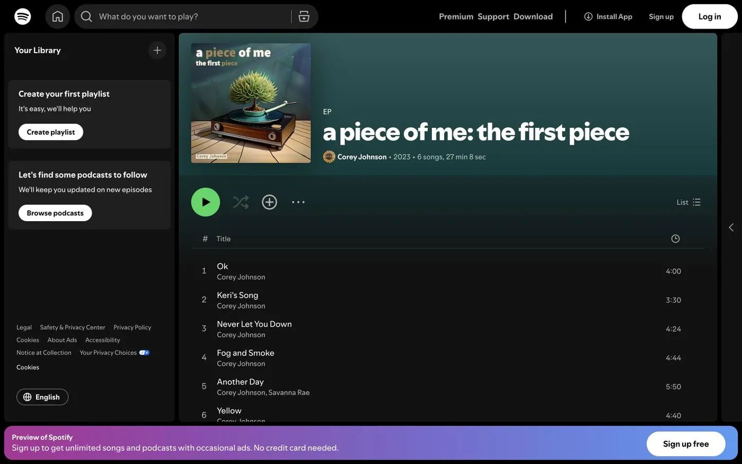Open Notice at Collection link
742x464 pixels.
pyautogui.click(x=44, y=353)
